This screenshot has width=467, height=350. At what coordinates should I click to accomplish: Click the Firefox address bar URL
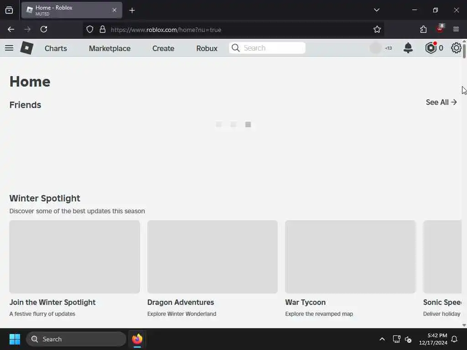click(x=166, y=30)
